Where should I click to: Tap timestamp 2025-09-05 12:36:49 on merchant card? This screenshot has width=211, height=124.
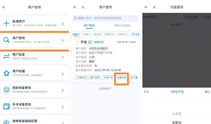point(126,42)
